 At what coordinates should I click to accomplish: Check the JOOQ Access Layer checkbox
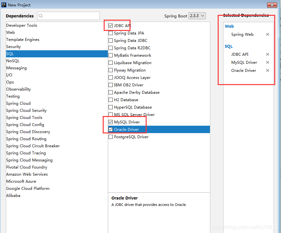coord(110,78)
